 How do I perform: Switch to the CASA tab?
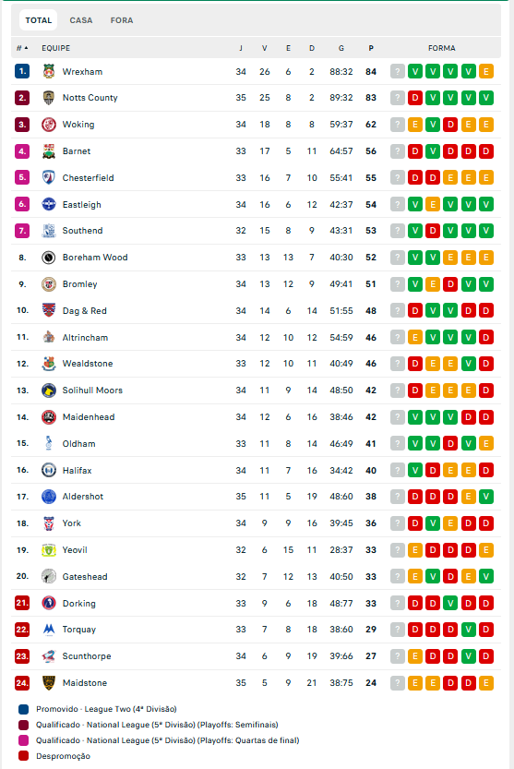(81, 20)
